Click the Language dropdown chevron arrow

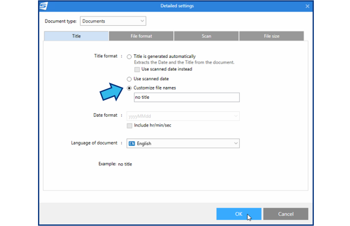pos(236,144)
